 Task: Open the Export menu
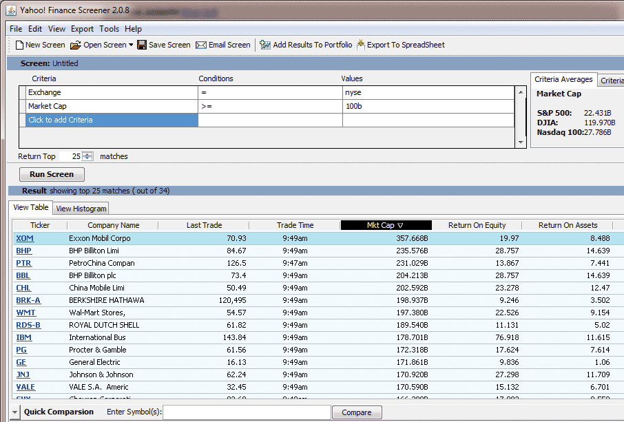click(82, 29)
